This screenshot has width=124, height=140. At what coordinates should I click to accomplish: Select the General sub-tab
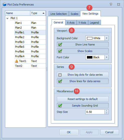[58, 22]
